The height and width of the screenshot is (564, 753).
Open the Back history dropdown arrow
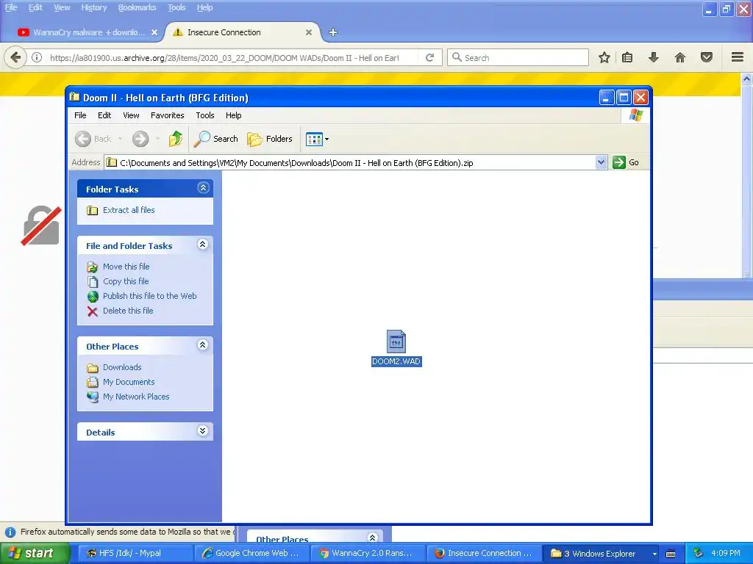click(120, 139)
